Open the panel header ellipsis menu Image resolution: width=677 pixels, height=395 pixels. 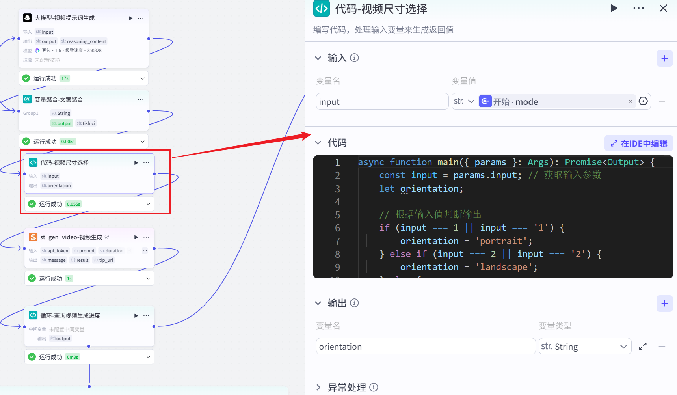pos(638,8)
